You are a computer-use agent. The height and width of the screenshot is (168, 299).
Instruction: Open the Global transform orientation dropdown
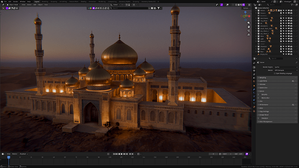(x=115, y=5)
